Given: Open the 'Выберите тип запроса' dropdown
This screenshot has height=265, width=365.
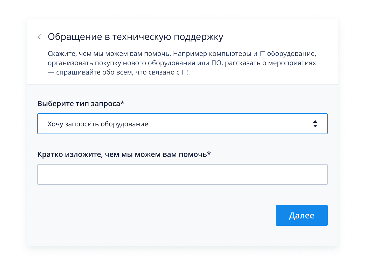Looking at the screenshot, I should tap(182, 124).
